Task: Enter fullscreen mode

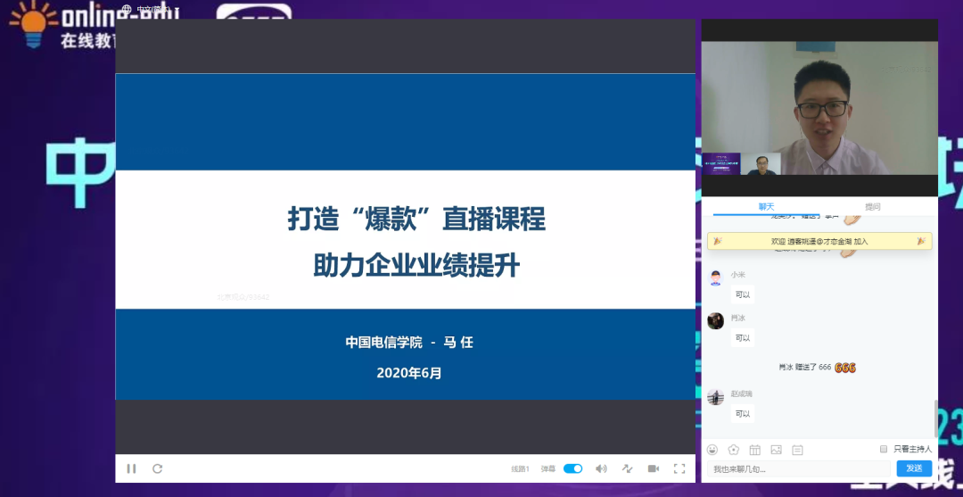Action: [679, 468]
